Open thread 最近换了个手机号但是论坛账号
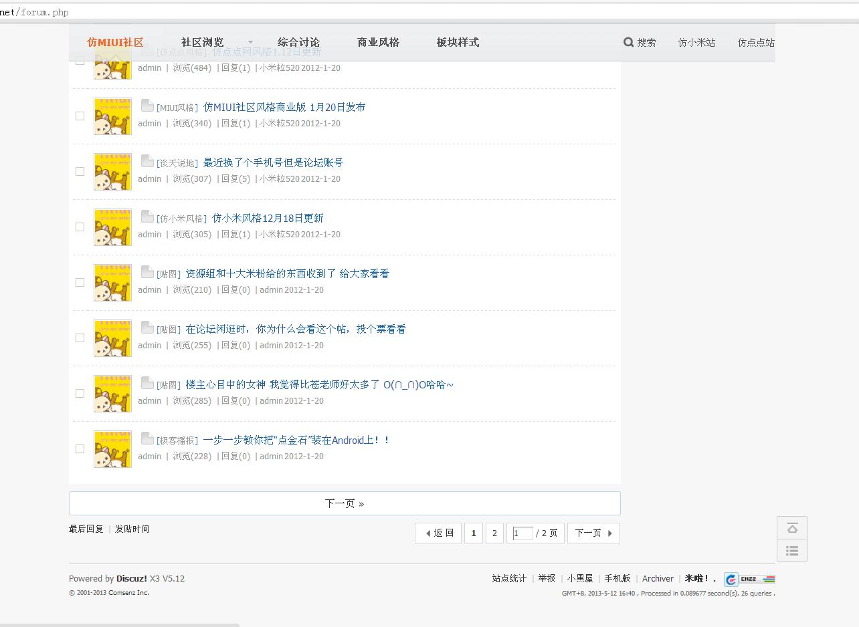This screenshot has width=859, height=627. (x=273, y=162)
